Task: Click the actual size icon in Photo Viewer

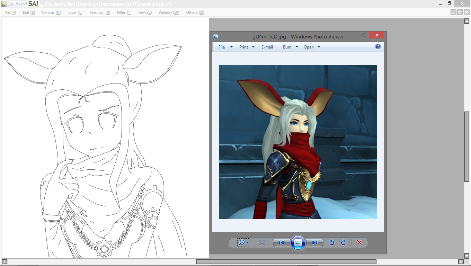Action: (x=262, y=242)
